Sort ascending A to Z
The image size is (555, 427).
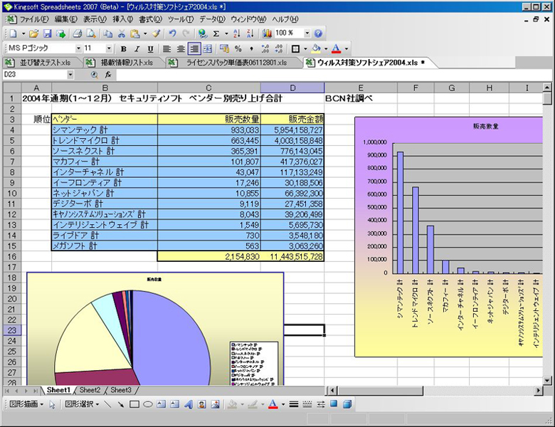pos(237,33)
